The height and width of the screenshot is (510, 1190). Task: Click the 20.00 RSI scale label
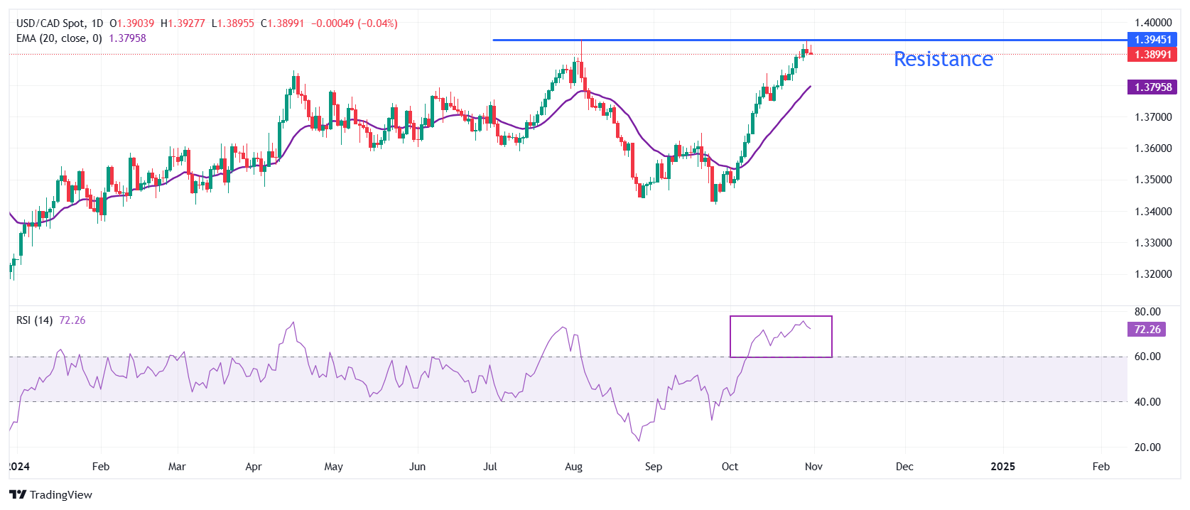point(1147,447)
